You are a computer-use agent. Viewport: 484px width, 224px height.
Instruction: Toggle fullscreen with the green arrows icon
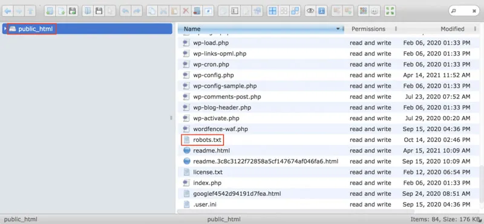[390, 11]
